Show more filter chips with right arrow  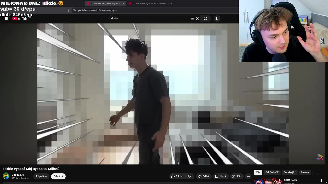319,173
